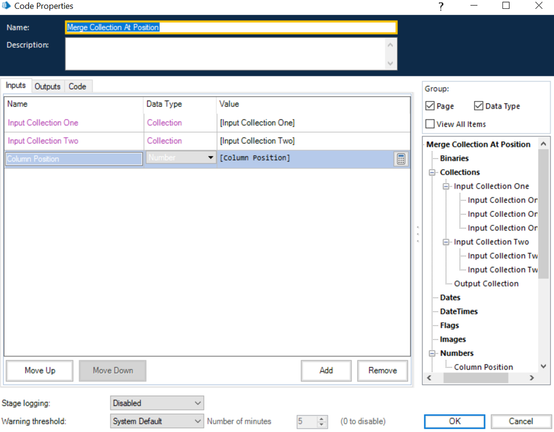
Task: Enable the View All Items checkbox
Action: click(x=430, y=124)
